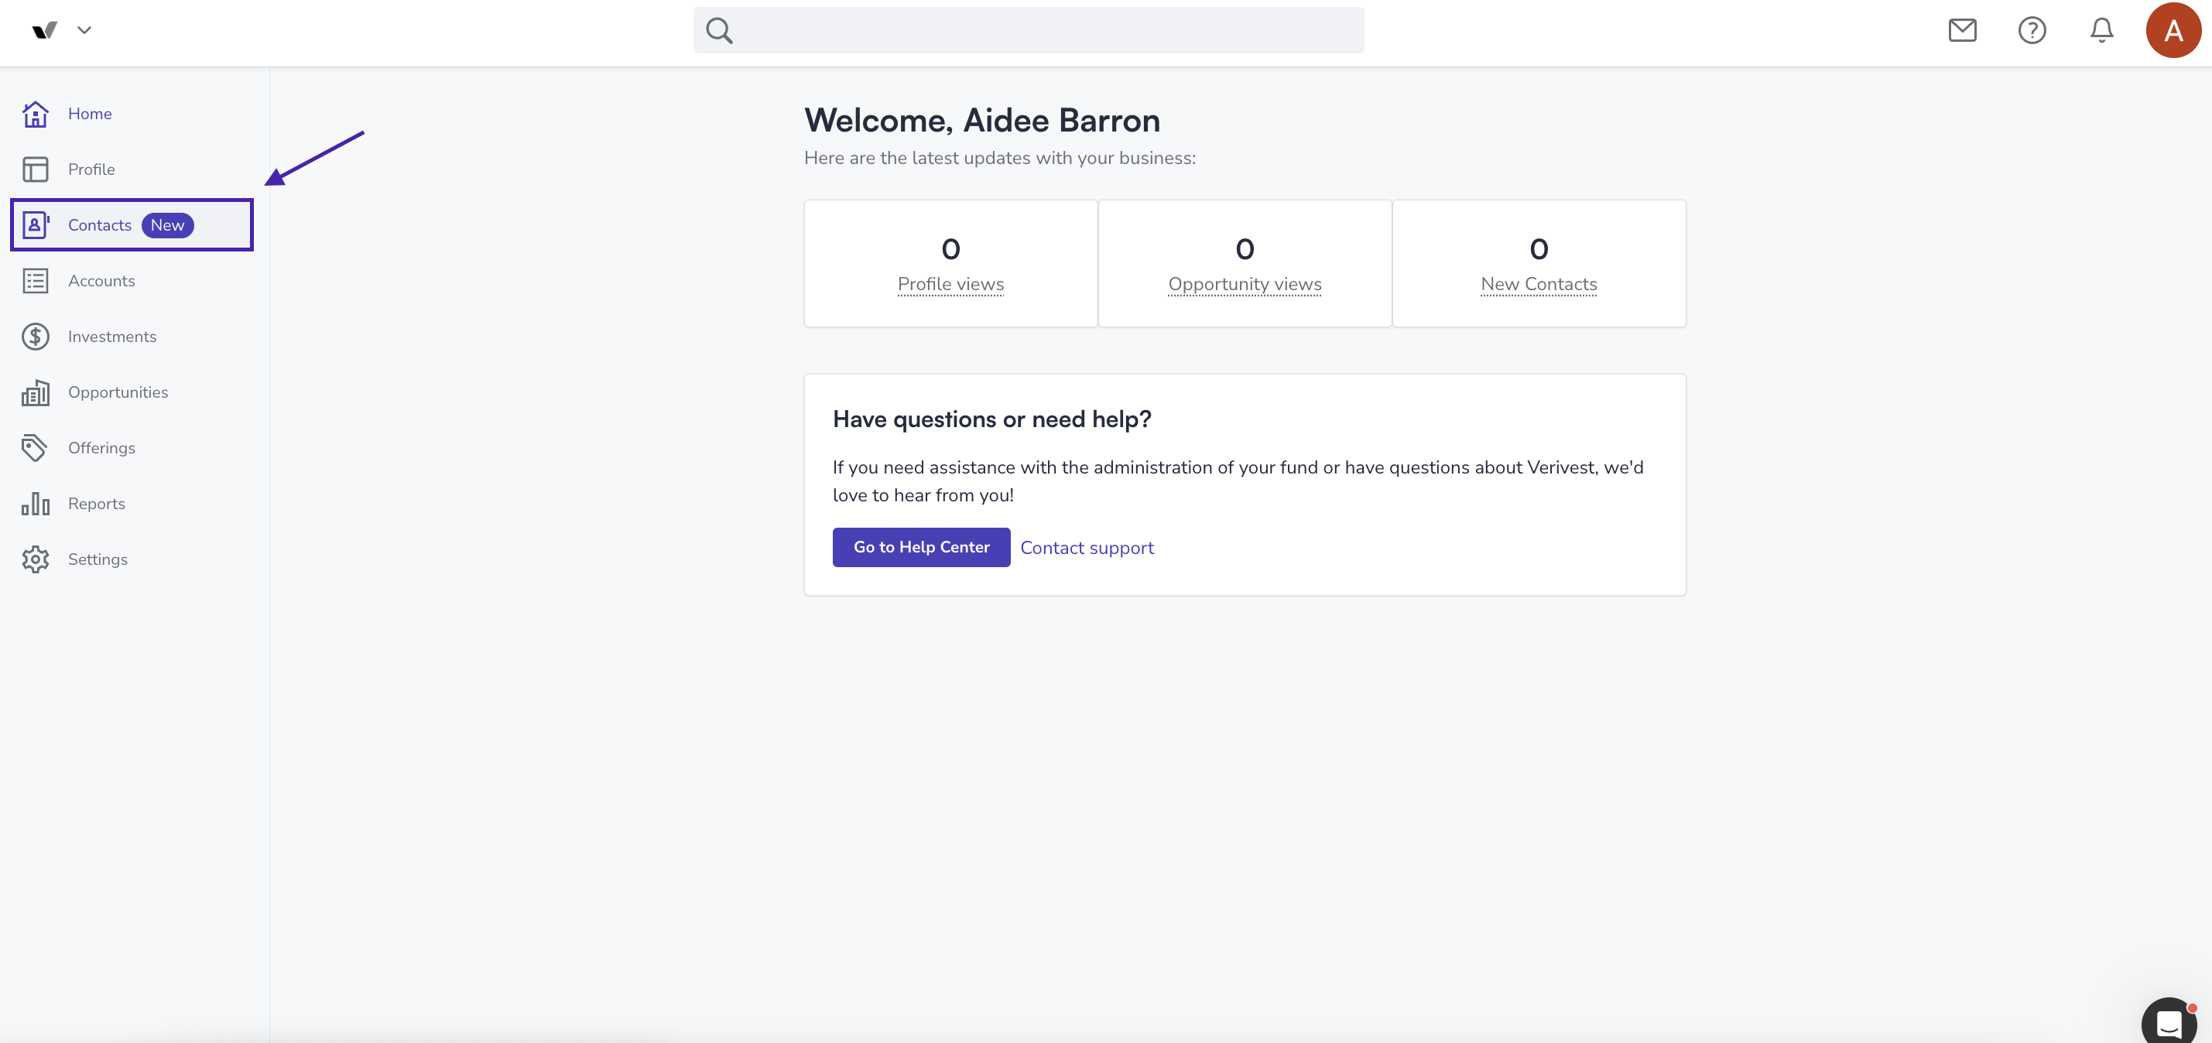The image size is (2212, 1043).
Task: Click the New Contacts count 0
Action: (x=1539, y=249)
